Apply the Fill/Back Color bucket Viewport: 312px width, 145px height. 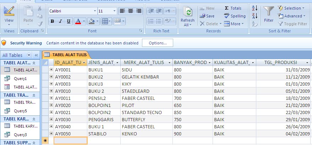point(92,21)
